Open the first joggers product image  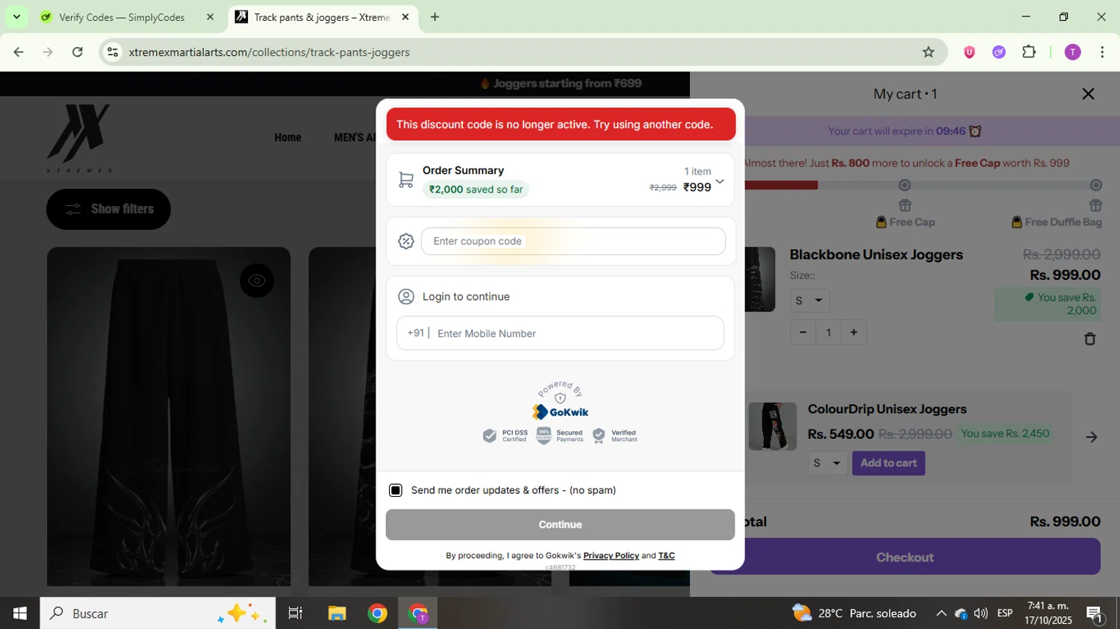(x=169, y=416)
